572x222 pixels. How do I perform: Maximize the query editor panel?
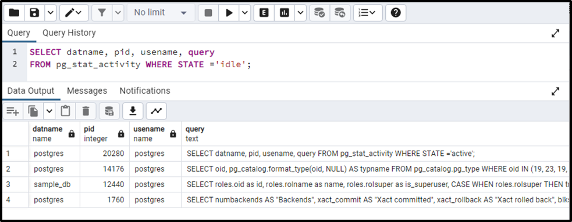pyautogui.click(x=555, y=34)
